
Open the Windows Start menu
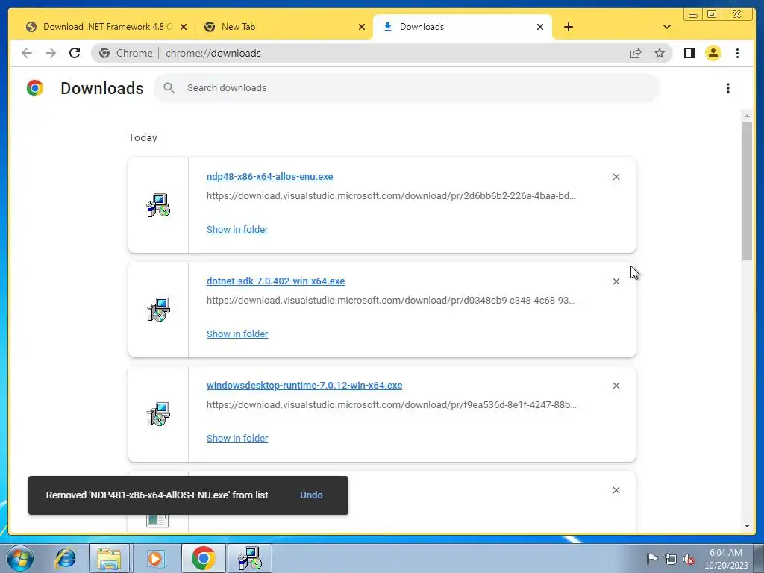coord(20,558)
